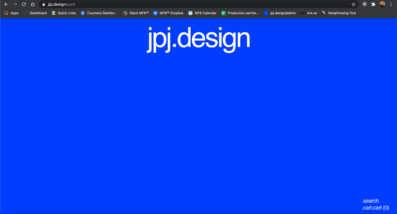Viewport: 397px width, 214px height.
Task: Open the MF9 Dropbox bookmark
Action: (169, 13)
